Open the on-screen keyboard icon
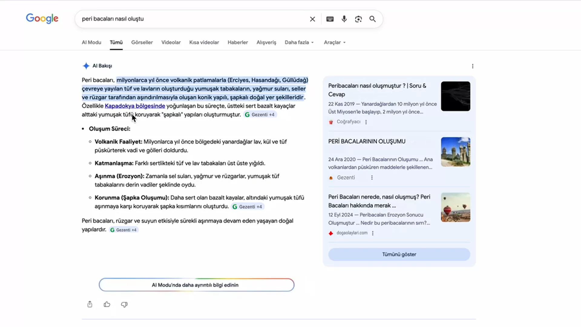581x327 pixels. (330, 19)
